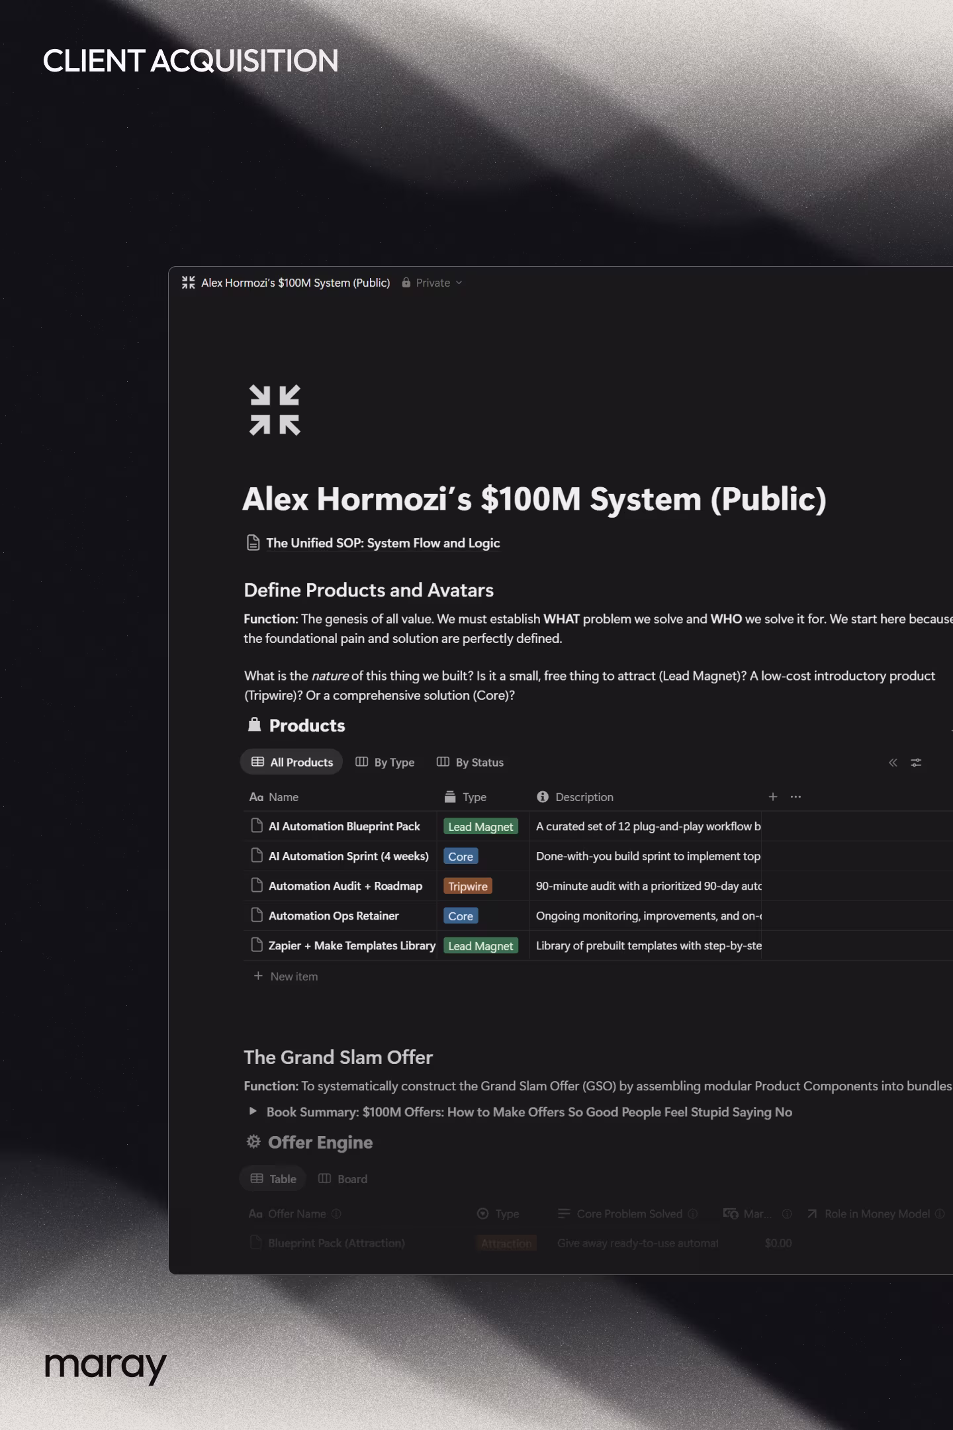Click the page icon of Zapier + Make Templates Library
The width and height of the screenshot is (953, 1430).
point(257,945)
